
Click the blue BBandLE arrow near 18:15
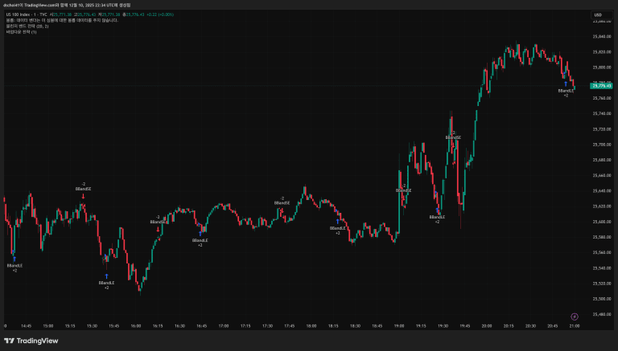[x=338, y=221]
